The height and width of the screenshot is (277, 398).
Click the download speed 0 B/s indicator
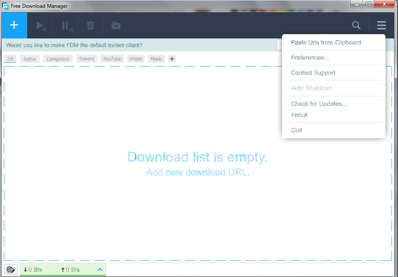(x=33, y=270)
